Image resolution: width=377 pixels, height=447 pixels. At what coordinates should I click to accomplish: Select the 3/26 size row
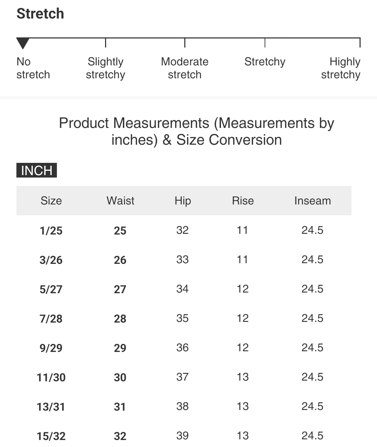click(184, 260)
